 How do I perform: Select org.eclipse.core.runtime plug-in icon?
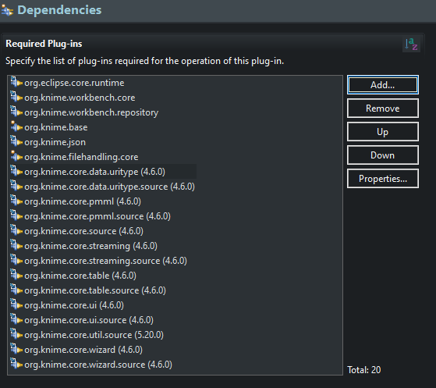click(16, 83)
